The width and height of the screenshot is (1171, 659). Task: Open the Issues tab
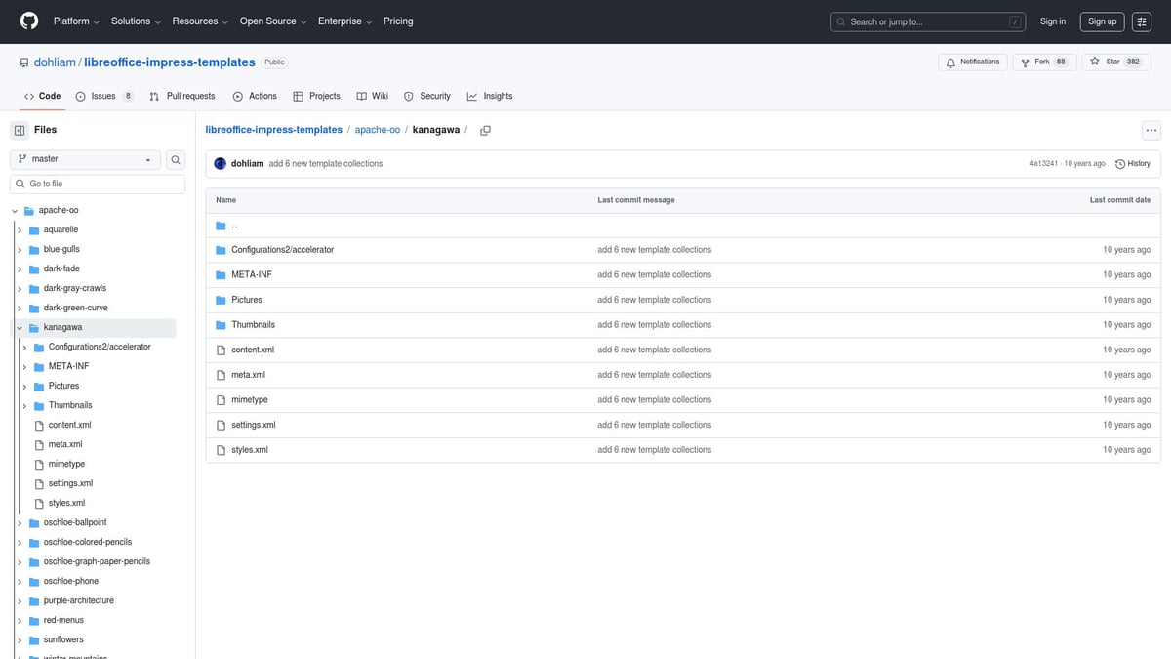[104, 96]
